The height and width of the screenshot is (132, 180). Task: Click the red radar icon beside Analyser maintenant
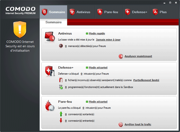(x=121, y=56)
